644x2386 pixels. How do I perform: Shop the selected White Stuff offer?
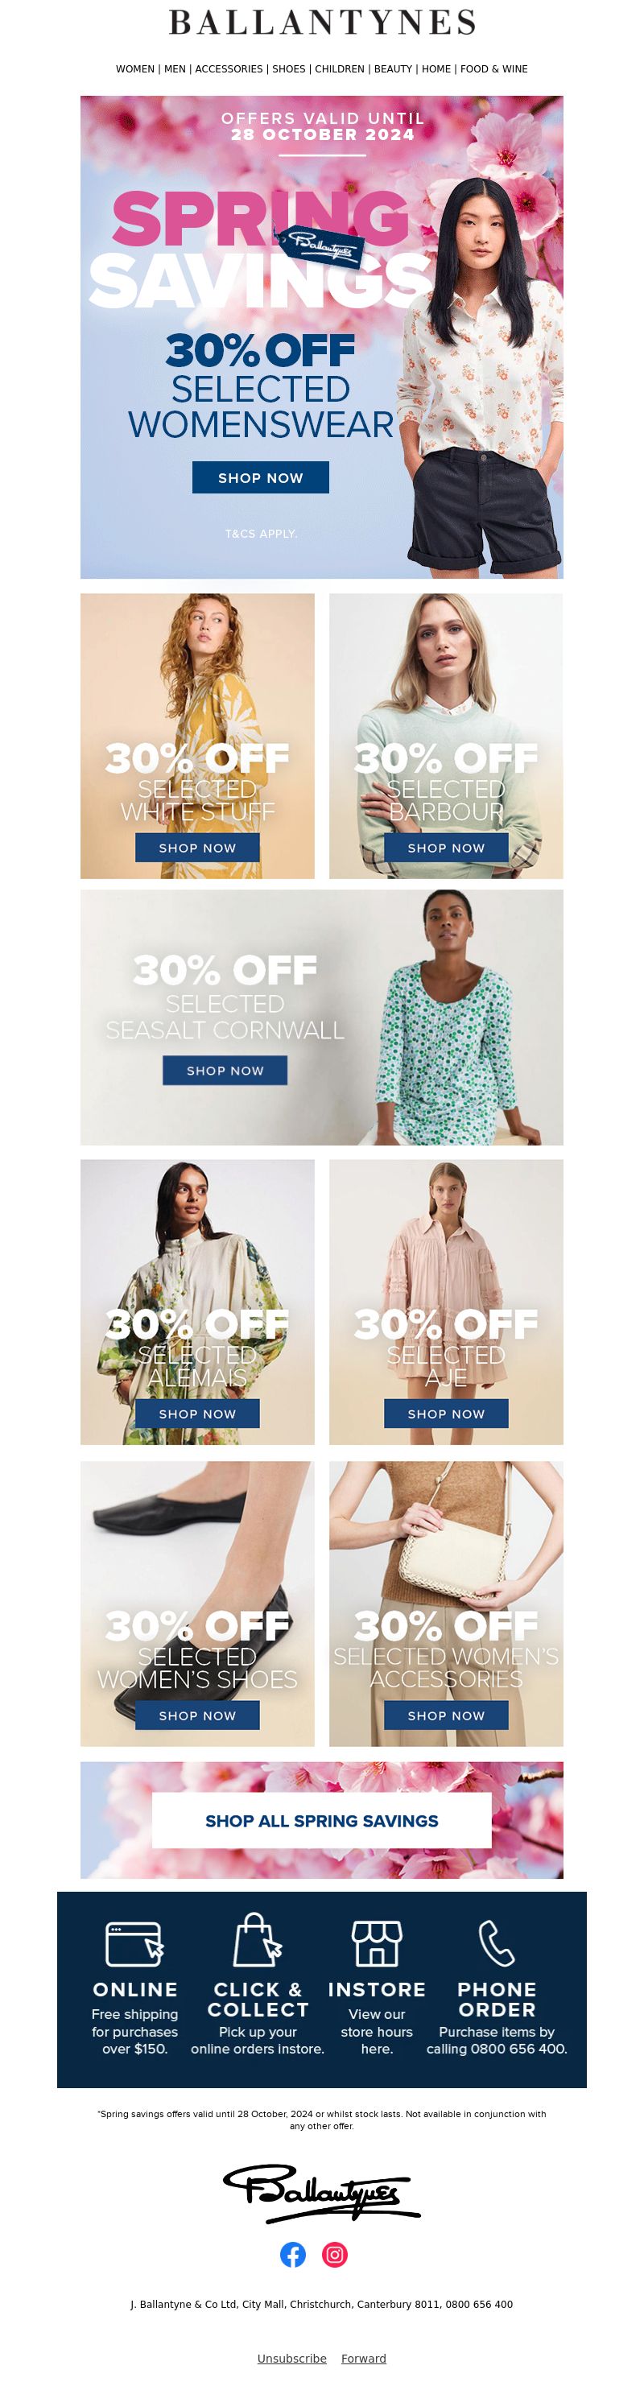[197, 848]
